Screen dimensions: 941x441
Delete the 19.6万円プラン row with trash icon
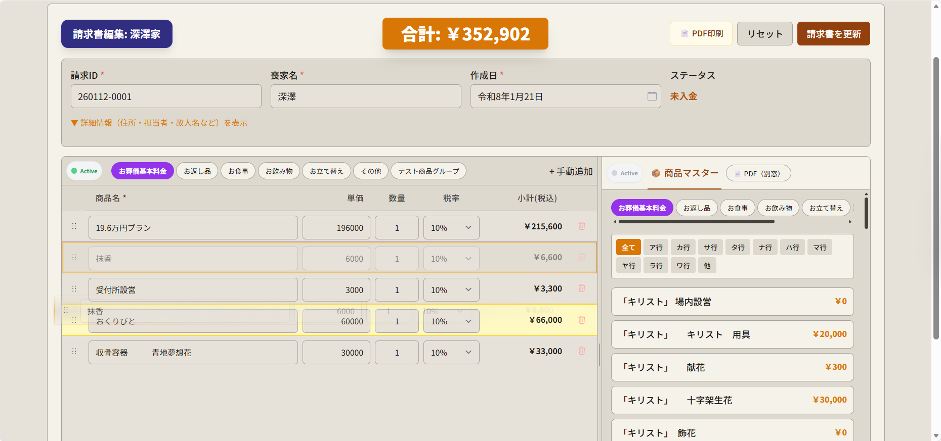pyautogui.click(x=582, y=226)
